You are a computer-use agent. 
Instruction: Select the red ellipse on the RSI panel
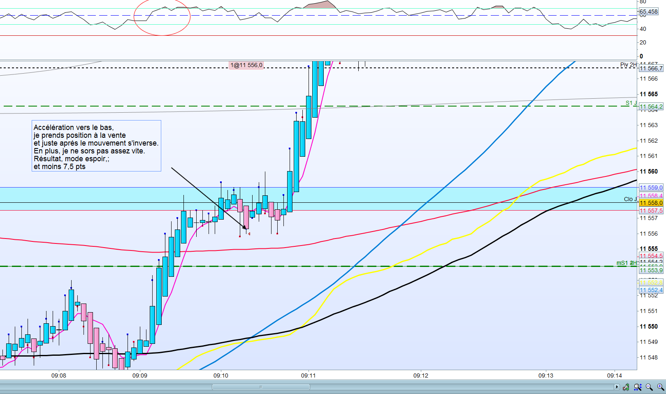click(162, 17)
